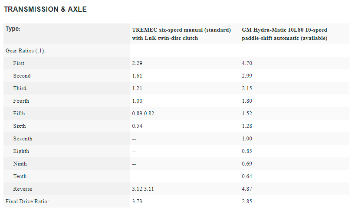
Task: Select the 2.29 first gear value
Action: [x=138, y=63]
